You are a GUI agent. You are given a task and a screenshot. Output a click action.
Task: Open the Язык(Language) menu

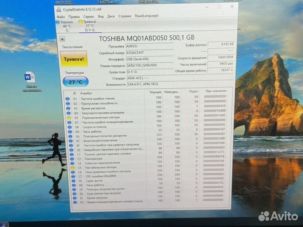click(x=146, y=17)
